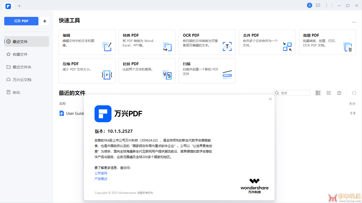Open the 编辑 quick tool card
Screen dimensions: 362x203
click(x=87, y=42)
